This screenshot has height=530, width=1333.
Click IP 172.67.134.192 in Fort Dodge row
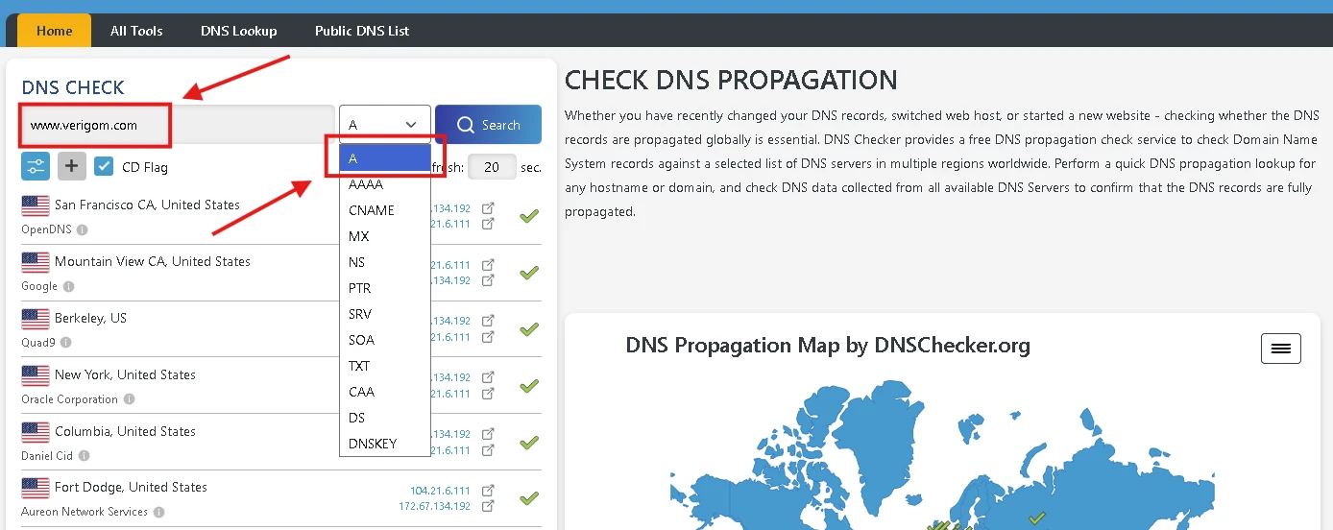pyautogui.click(x=435, y=506)
